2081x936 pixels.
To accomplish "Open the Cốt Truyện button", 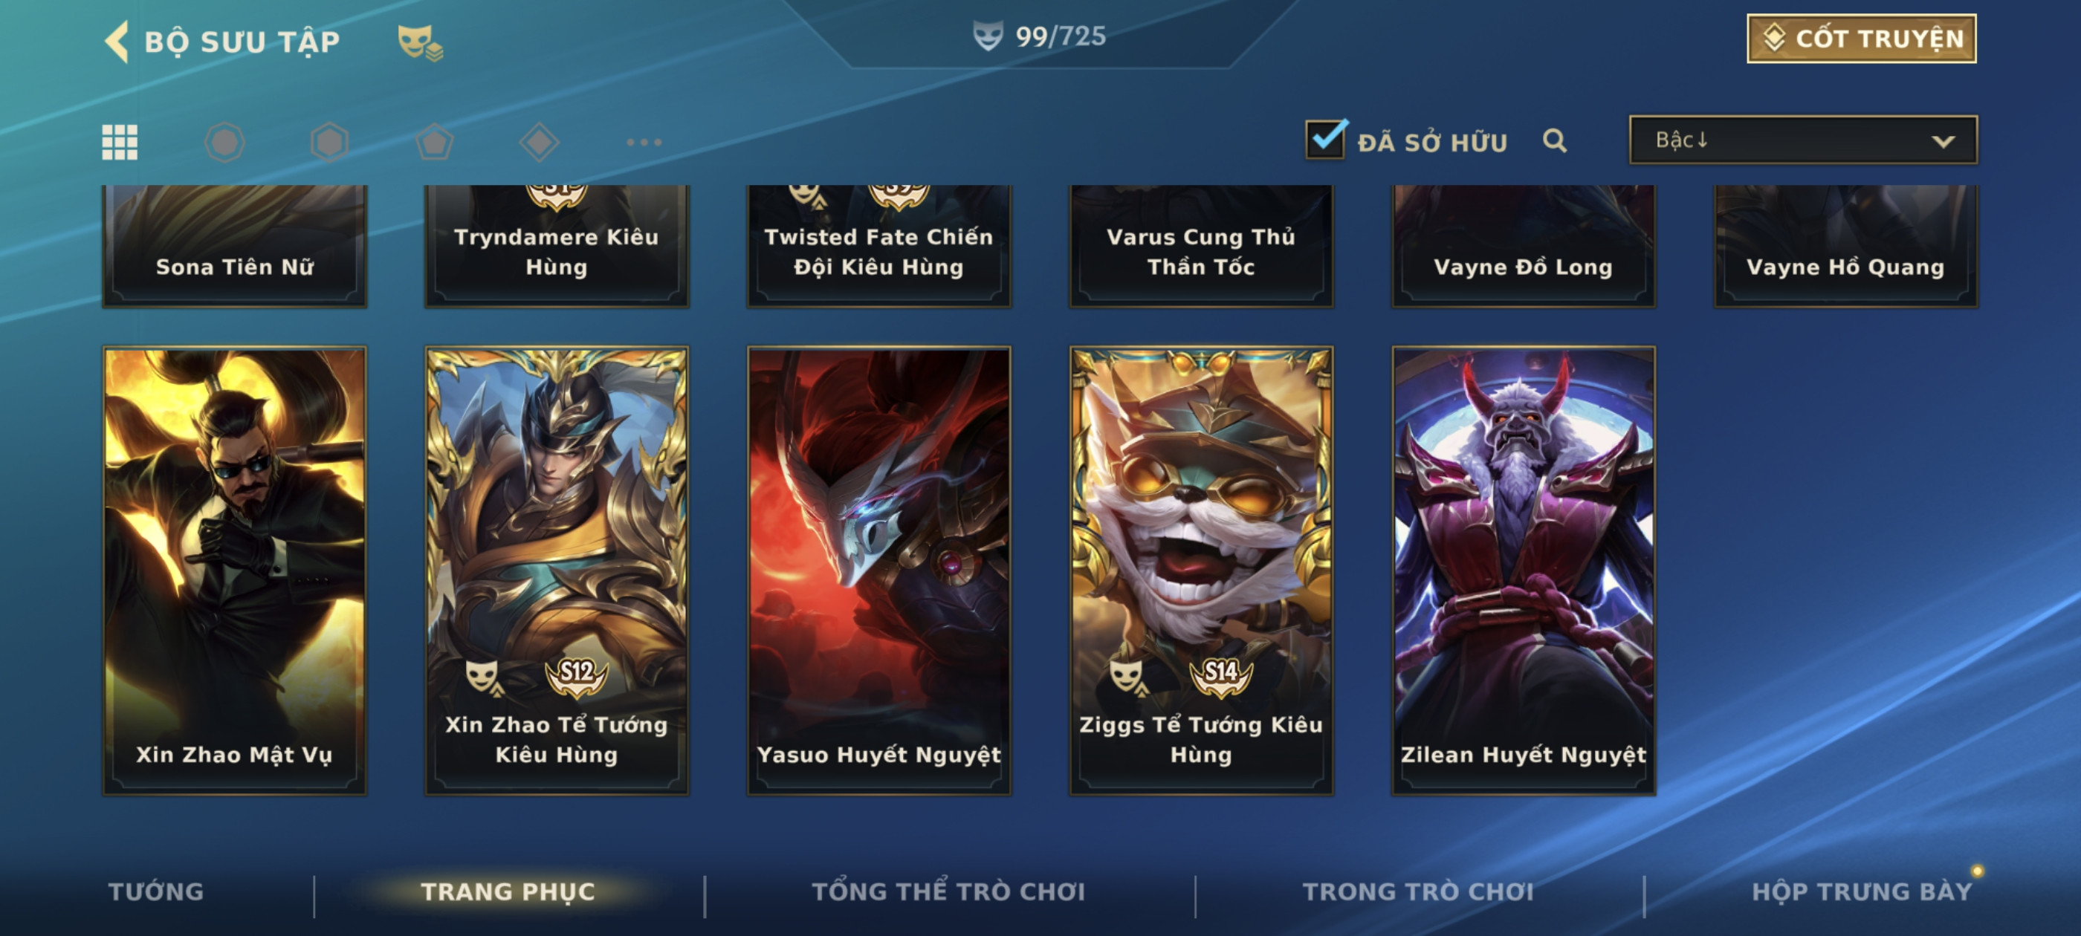I will click(1861, 38).
